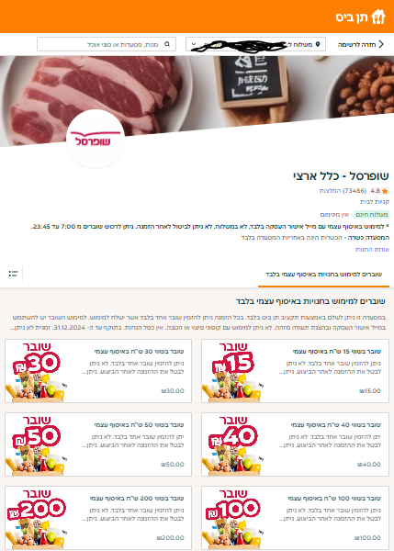This screenshot has width=394, height=551.
Task: Click the location pin icon
Action: (x=318, y=44)
